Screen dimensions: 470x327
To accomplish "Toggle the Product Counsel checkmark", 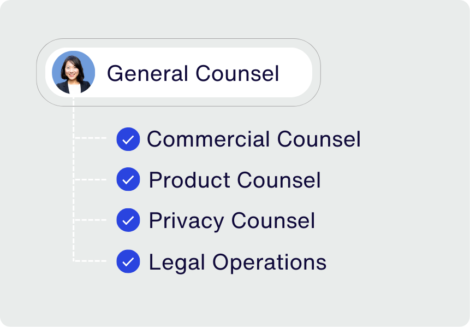I will (128, 179).
